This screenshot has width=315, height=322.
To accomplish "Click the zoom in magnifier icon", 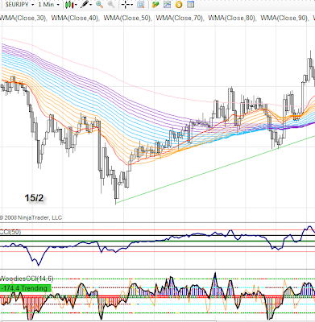I will 99,5.
